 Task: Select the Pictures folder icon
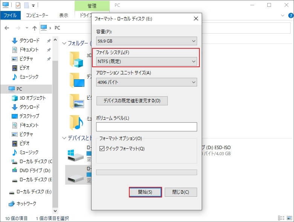click(77, 102)
